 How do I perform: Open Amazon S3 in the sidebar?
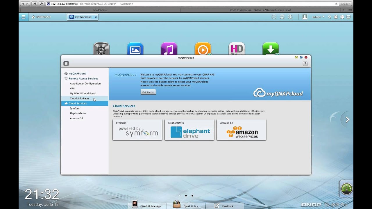(x=76, y=118)
